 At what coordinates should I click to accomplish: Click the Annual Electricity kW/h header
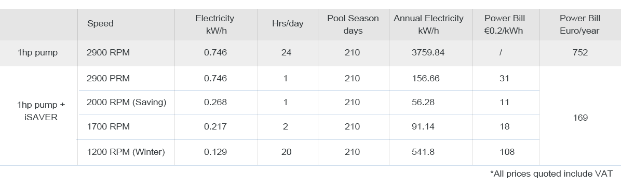click(428, 24)
